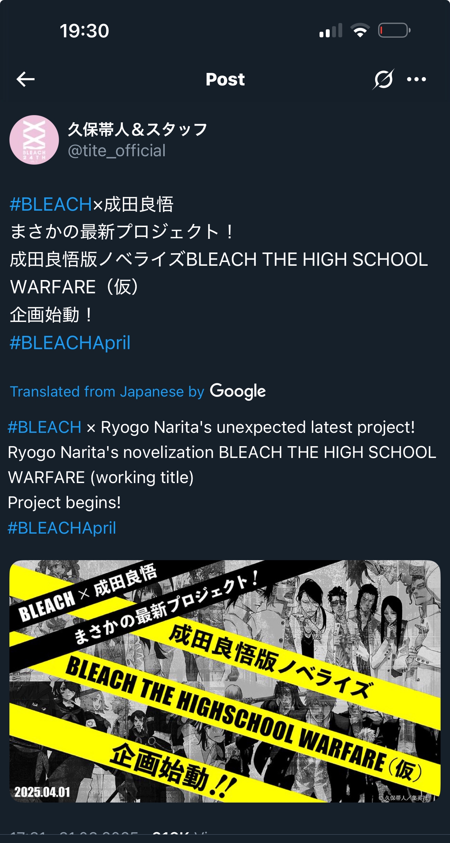Tap the Japanese text まさかの最新プロジェクト！

(122, 232)
